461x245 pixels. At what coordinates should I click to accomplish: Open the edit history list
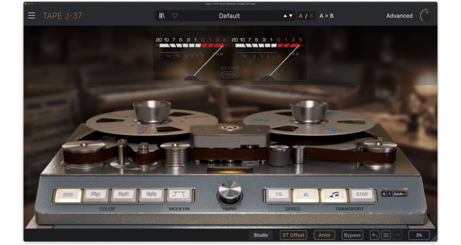point(386,235)
